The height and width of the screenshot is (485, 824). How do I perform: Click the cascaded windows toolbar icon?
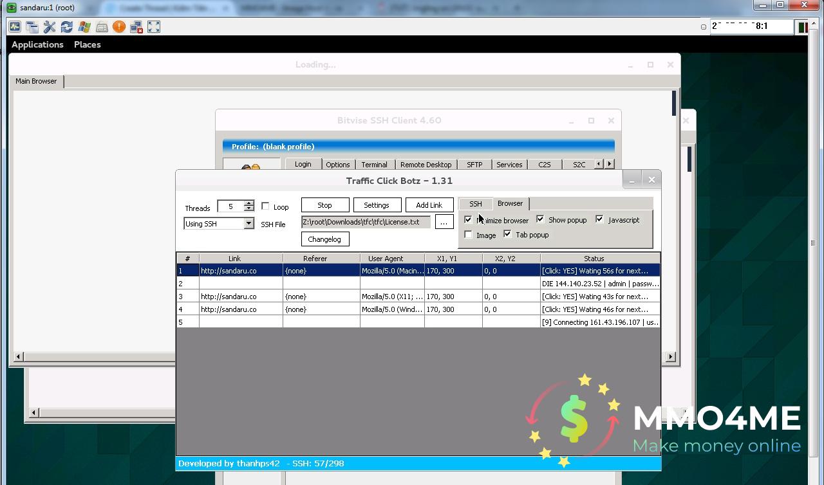(x=32, y=27)
